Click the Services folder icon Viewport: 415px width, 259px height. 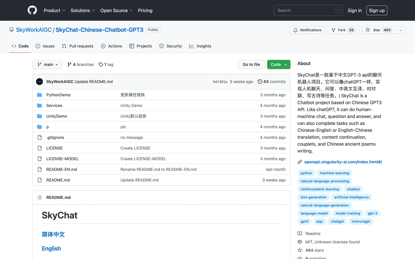click(39, 106)
